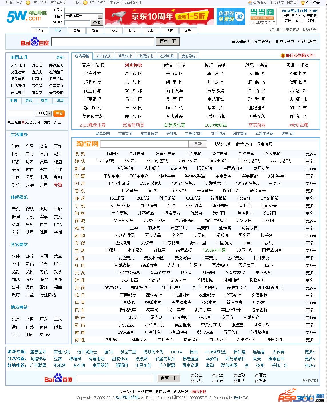The width and height of the screenshot is (327, 403).
Task: Select the 搜搜 search engine radio
Action: click(214, 376)
